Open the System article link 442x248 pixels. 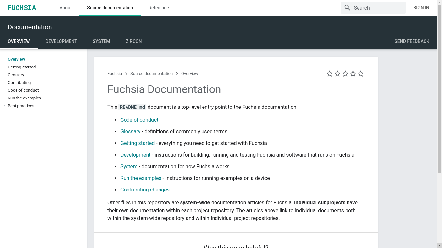[129, 166]
